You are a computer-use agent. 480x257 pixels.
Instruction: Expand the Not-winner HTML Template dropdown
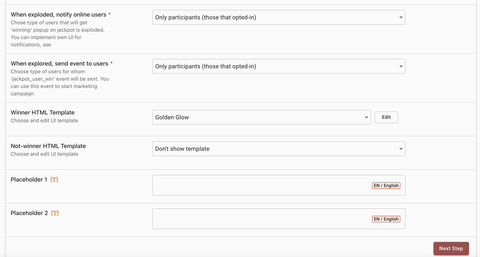pos(278,149)
